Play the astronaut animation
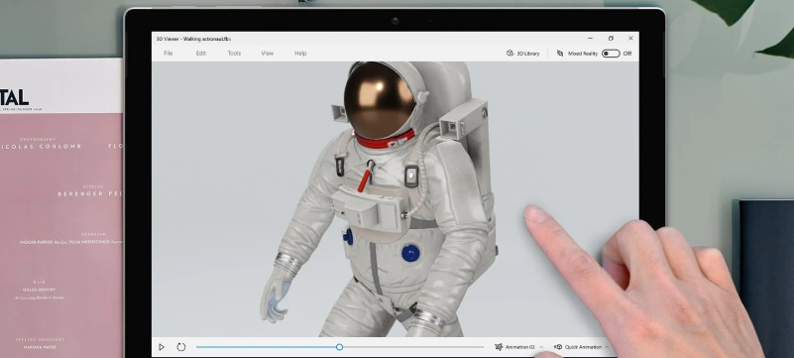The image size is (794, 358). click(162, 347)
